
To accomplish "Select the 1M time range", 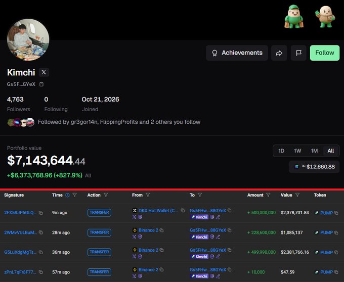I will tap(314, 151).
